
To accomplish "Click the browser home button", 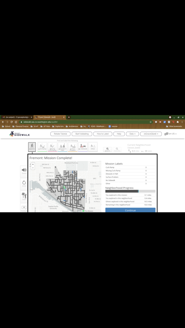I will tap(16, 122).
